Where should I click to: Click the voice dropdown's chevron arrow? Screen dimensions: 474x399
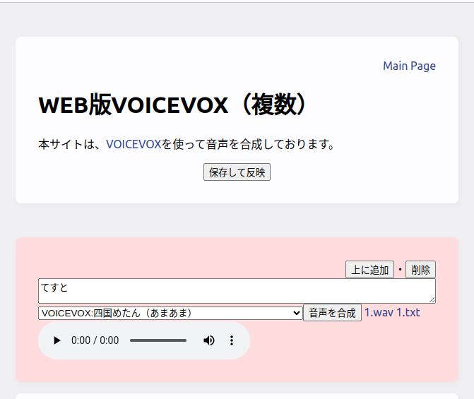(296, 313)
